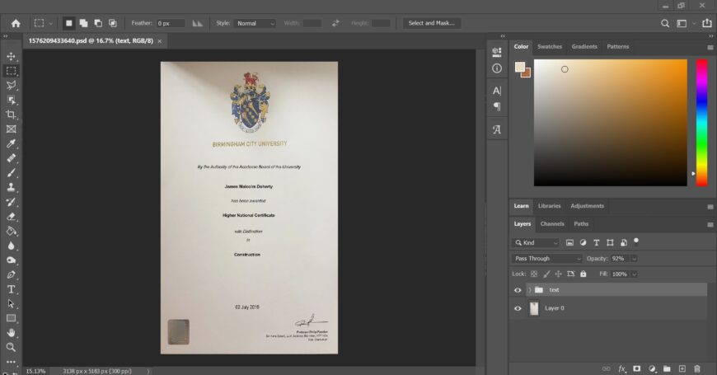The height and width of the screenshot is (375, 717).
Task: Open the Character panel icon
Action: point(497,91)
